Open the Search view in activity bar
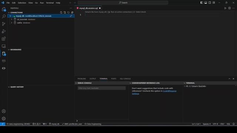237x133 pixels. coord(4,16)
